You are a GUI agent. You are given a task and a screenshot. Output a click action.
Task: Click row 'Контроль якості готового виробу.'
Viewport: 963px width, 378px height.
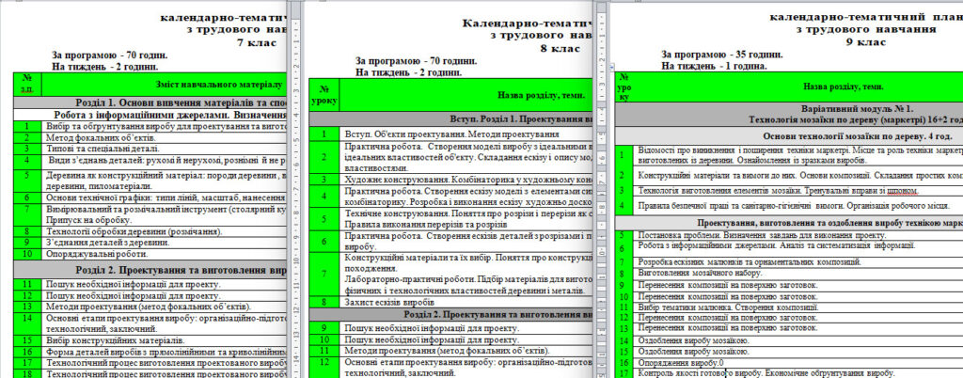(789, 372)
